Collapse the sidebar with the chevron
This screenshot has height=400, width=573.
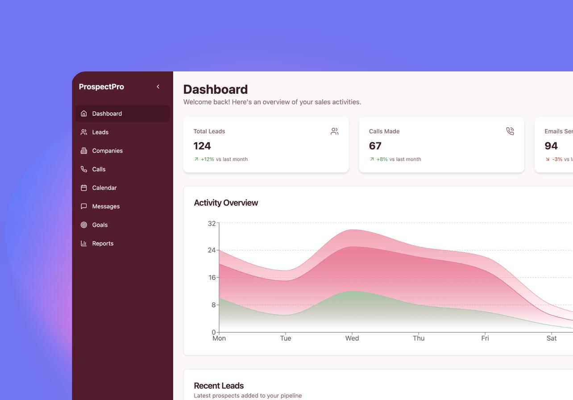158,87
